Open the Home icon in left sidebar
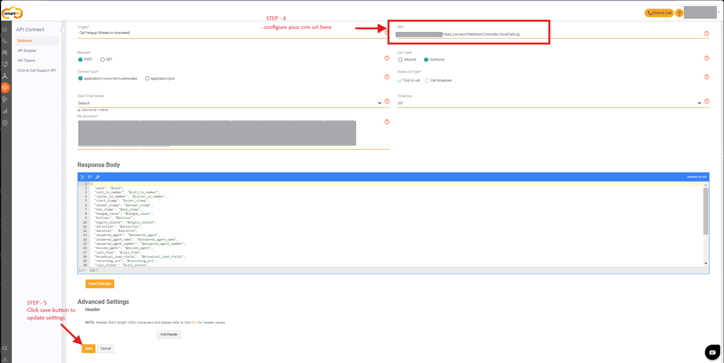Image resolution: width=724 pixels, height=363 pixels. pos(5,29)
